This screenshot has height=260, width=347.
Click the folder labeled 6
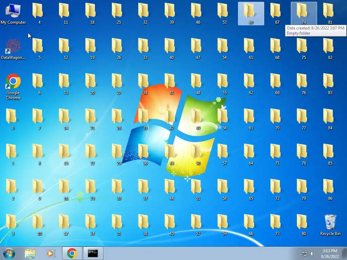(x=39, y=84)
